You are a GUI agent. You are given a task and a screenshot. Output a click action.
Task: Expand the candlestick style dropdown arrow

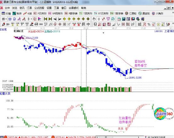coord(31,19)
